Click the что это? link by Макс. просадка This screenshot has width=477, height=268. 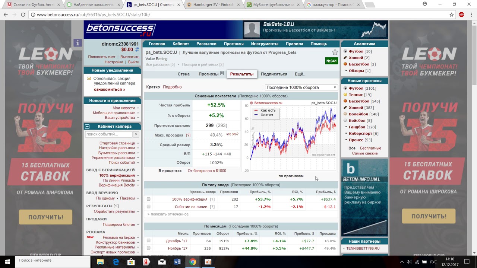tap(232, 134)
